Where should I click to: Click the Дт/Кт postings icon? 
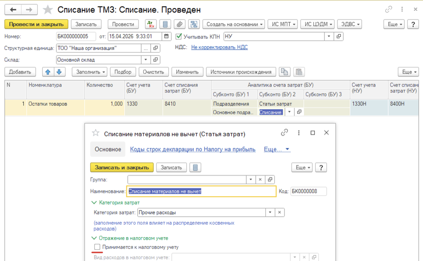click(x=150, y=24)
